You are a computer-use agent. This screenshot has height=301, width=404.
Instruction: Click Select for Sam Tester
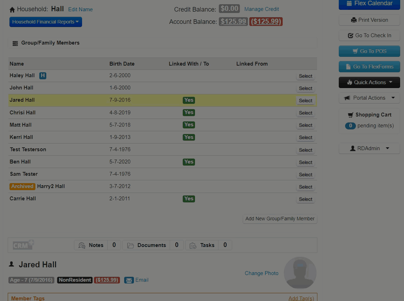[305, 175]
